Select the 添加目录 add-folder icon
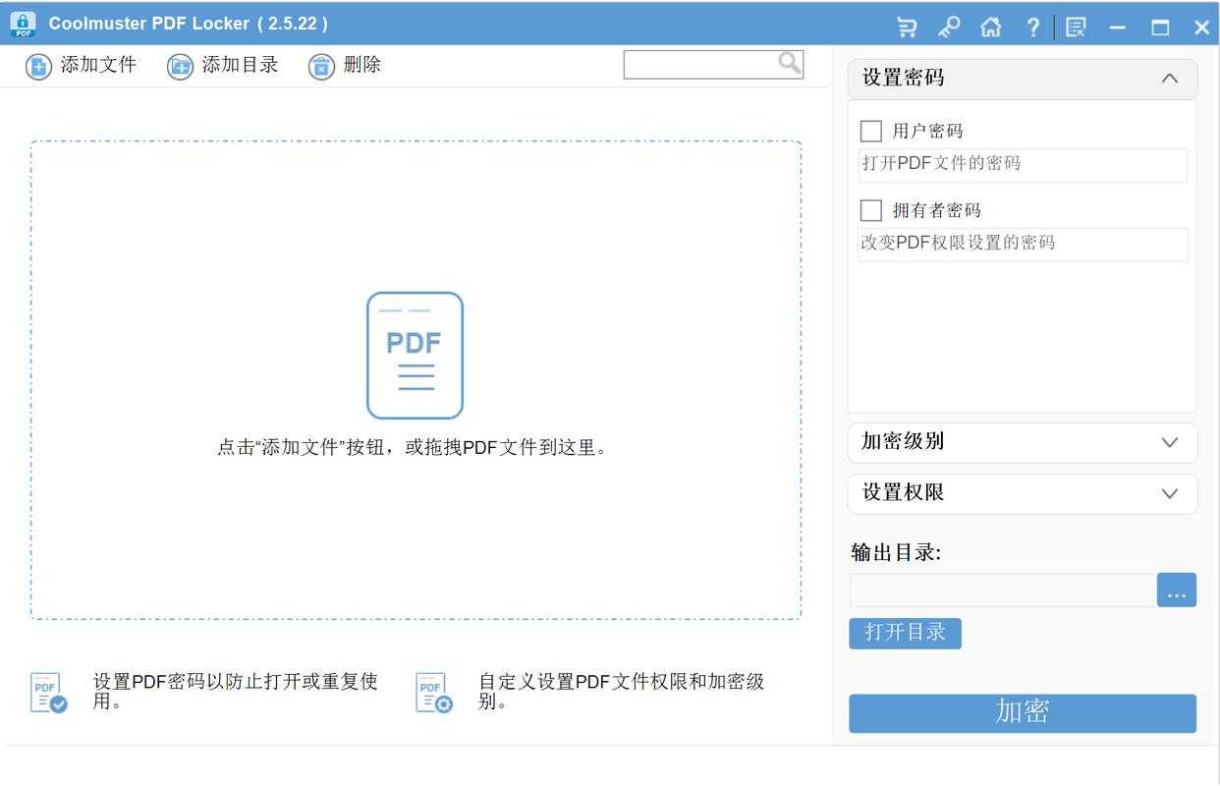The height and width of the screenshot is (786, 1220). 179,65
